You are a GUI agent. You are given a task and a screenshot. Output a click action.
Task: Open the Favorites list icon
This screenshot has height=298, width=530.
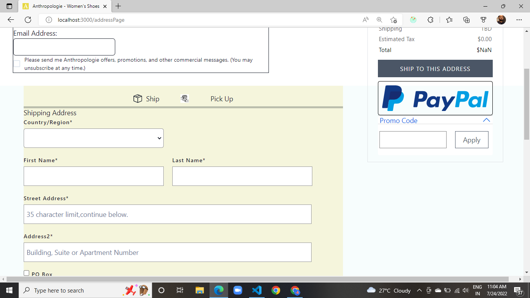[449, 20]
